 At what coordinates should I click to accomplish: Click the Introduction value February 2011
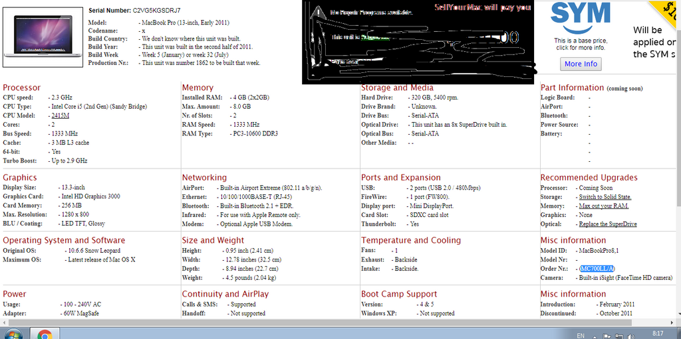617,305
